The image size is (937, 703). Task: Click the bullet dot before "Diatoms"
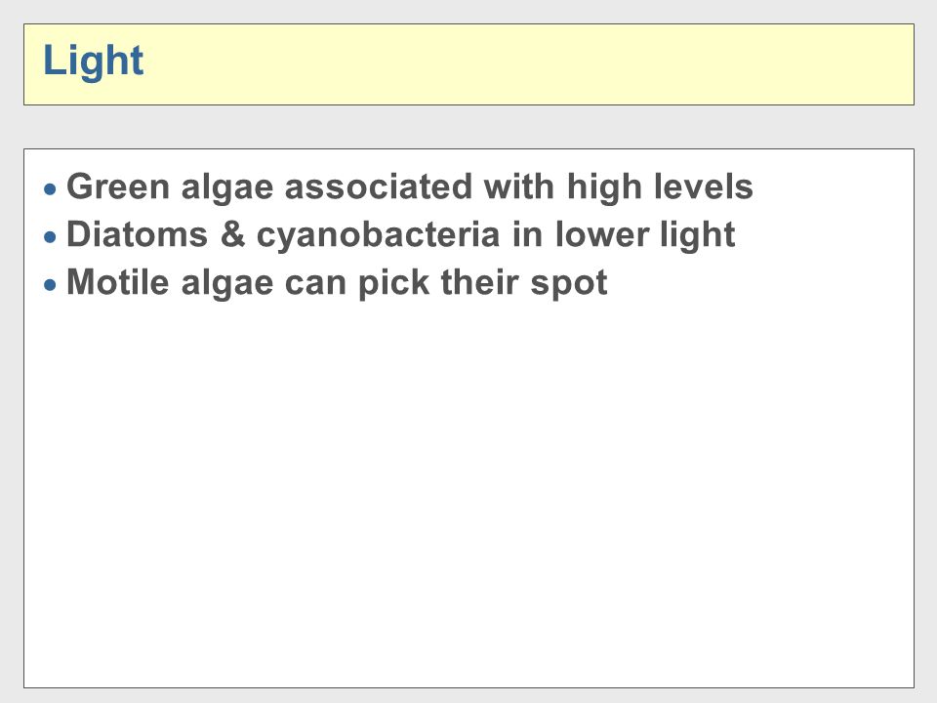50,237
